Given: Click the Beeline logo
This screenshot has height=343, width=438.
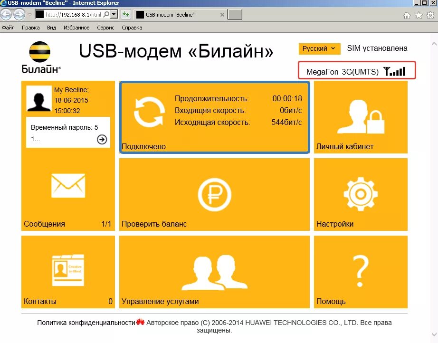Looking at the screenshot, I should pyautogui.click(x=41, y=57).
